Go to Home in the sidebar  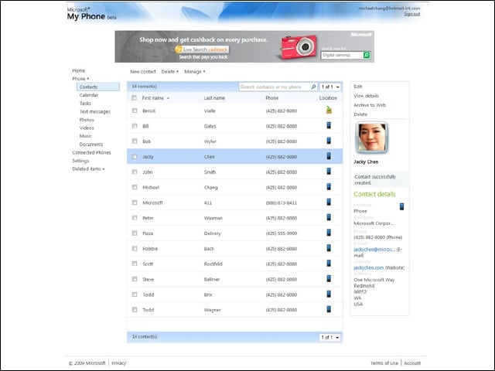click(79, 70)
